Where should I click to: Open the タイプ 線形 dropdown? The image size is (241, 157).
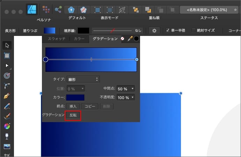point(83,79)
